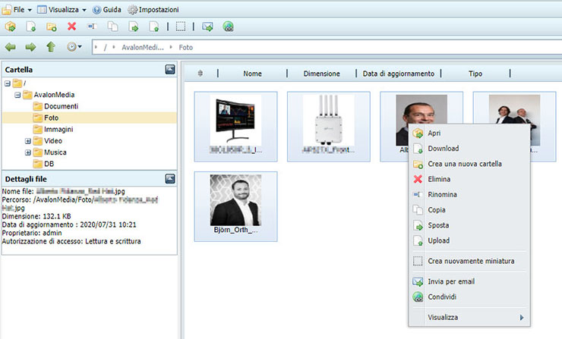Select the Björn_Orth photo thumbnail

(x=235, y=203)
